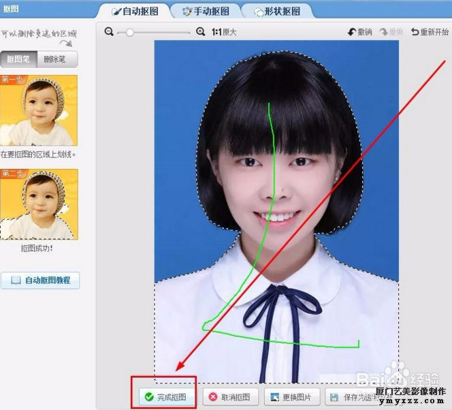Switch to the 删除笔 delete pen
The height and width of the screenshot is (410, 452).
(56, 59)
